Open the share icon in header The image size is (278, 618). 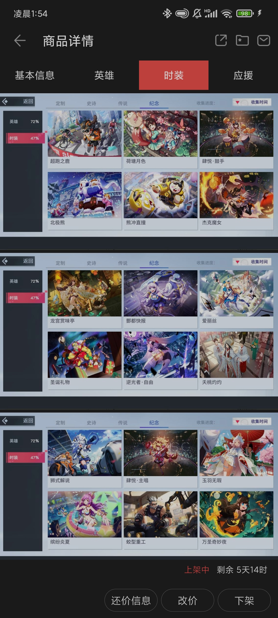pyautogui.click(x=221, y=40)
